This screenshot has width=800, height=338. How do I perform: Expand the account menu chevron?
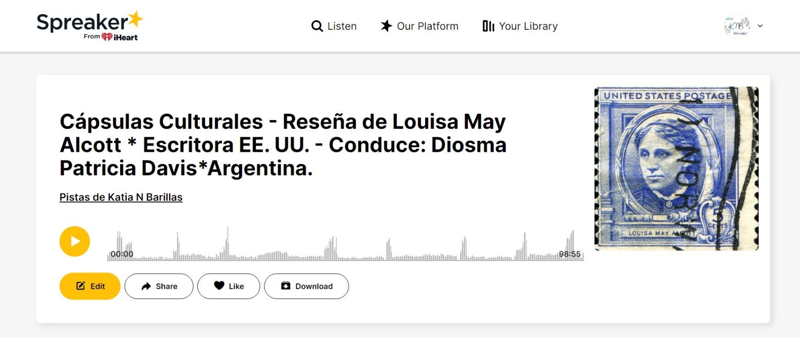pyautogui.click(x=760, y=26)
